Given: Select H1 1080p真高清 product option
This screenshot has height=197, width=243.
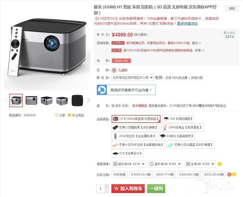Looking at the screenshot, I should [x=136, y=119].
